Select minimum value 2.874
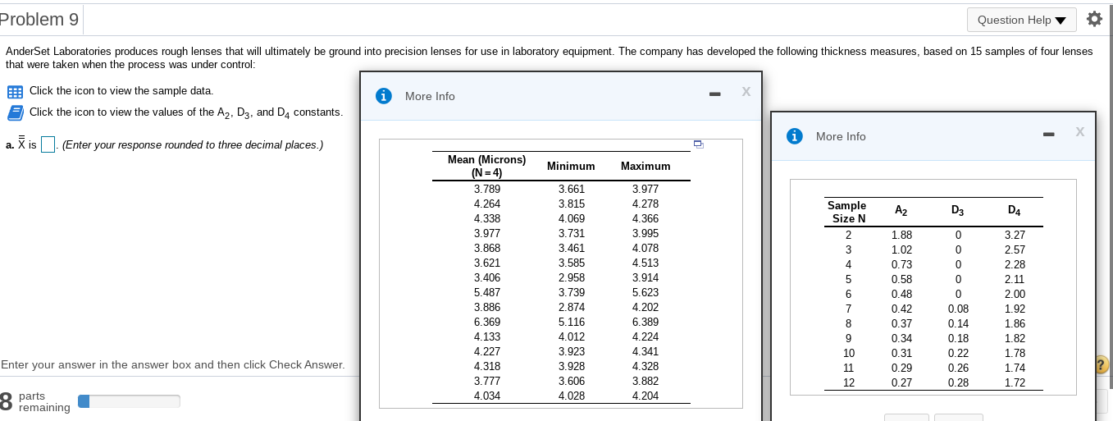The width and height of the screenshot is (1113, 421). pyautogui.click(x=572, y=307)
